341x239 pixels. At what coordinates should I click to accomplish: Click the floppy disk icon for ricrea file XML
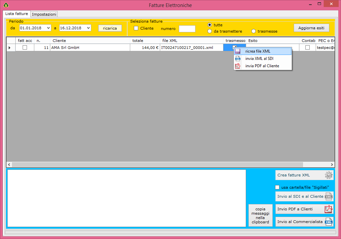click(x=238, y=51)
